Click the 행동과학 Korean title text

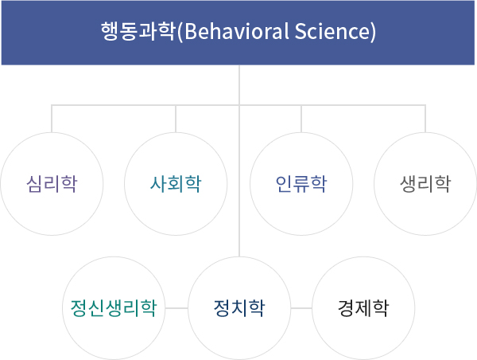[x=138, y=31]
